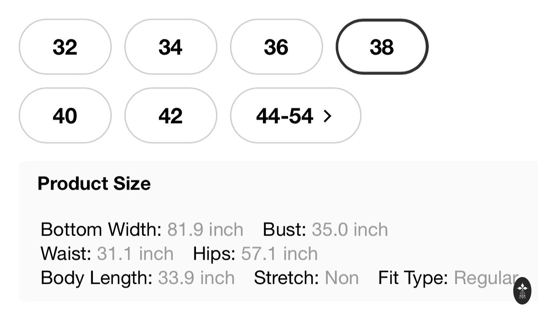Click the Body Length label
This screenshot has height=311, width=538.
[97, 278]
